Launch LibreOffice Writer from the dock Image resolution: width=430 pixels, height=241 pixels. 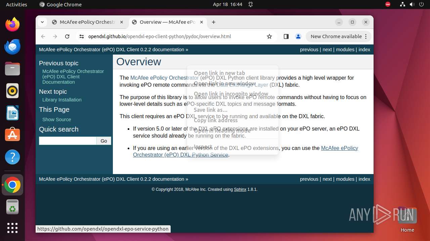click(12, 113)
